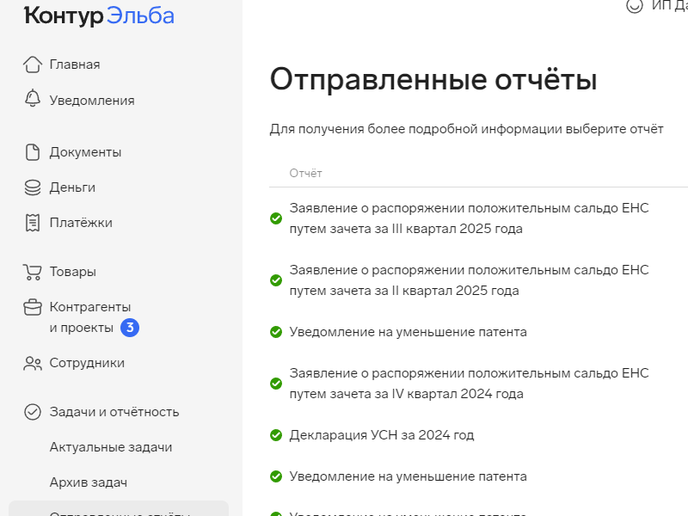Click the green status icon beside Декларация УСН
Screen dimensions: 688x516
(x=276, y=435)
